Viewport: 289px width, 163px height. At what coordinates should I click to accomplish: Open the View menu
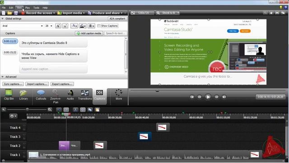click(x=19, y=8)
